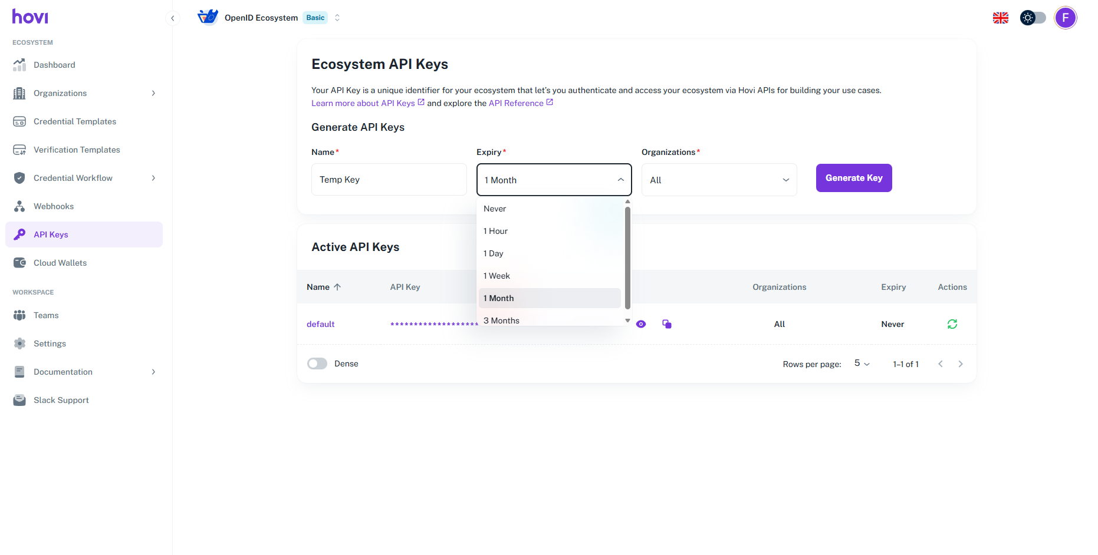Image resolution: width=1098 pixels, height=555 pixels.
Task: Choose Never from the expiry list
Action: tap(495, 209)
